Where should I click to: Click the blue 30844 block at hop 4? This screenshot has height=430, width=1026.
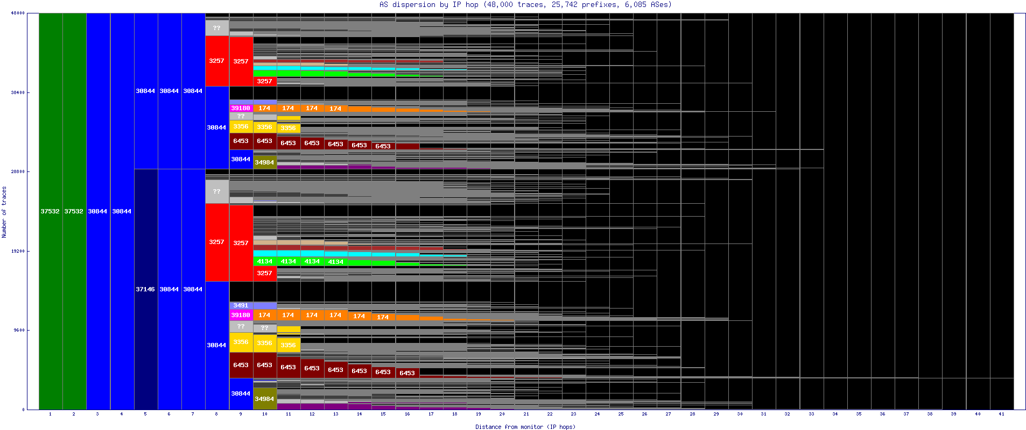click(122, 211)
